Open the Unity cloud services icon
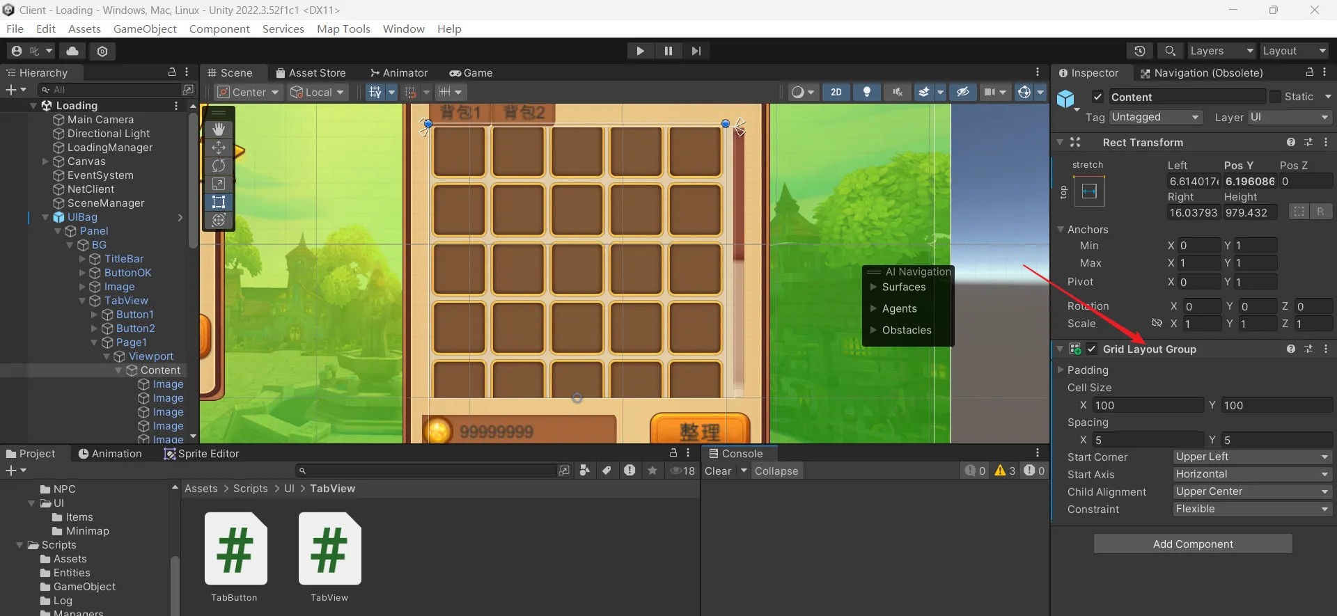 coord(72,51)
